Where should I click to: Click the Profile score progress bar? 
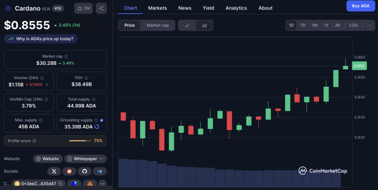(x=80, y=141)
